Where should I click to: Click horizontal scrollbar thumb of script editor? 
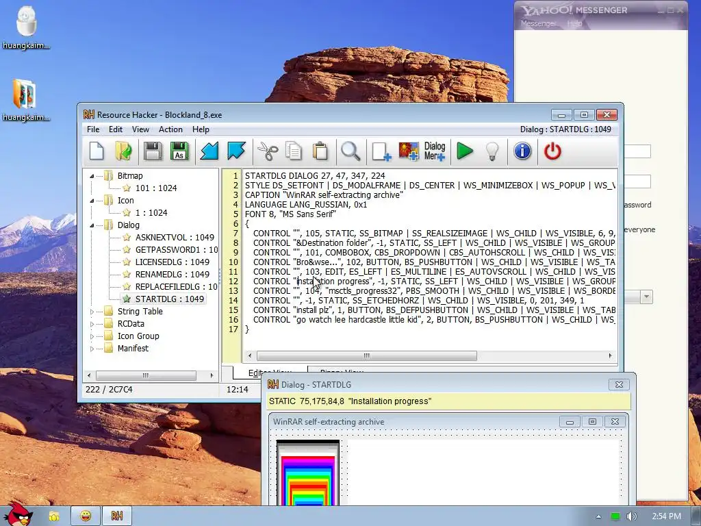tap(367, 355)
